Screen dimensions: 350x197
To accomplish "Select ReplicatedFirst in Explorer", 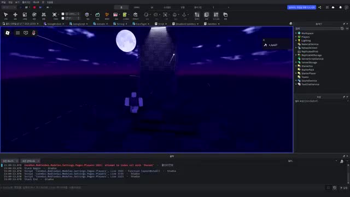I will 310,51.
